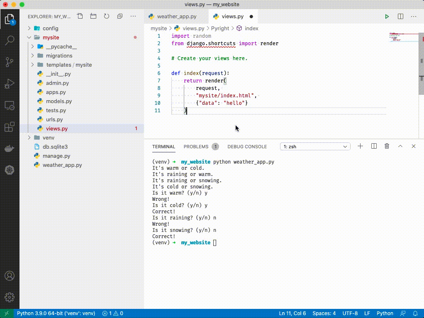The height and width of the screenshot is (318, 424).
Task: Split the editor to the right
Action: (400, 17)
